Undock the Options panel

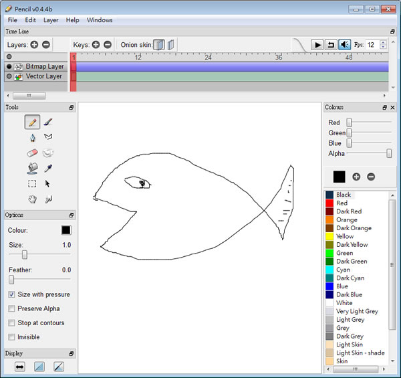coord(71,215)
